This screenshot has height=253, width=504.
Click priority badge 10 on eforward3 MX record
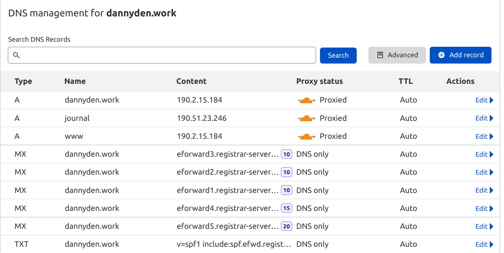click(286, 154)
